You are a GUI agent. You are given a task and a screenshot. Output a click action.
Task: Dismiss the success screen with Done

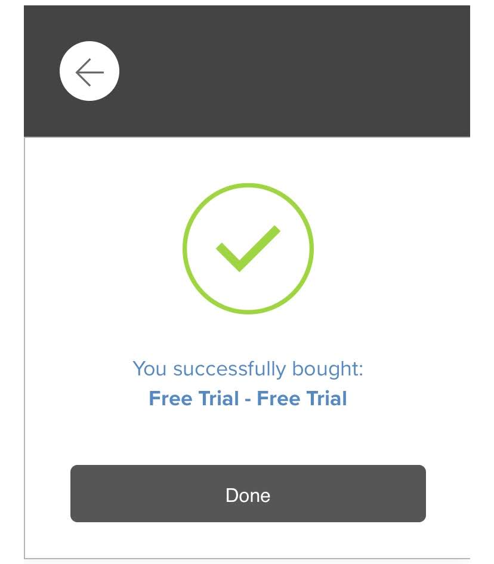pos(248,493)
